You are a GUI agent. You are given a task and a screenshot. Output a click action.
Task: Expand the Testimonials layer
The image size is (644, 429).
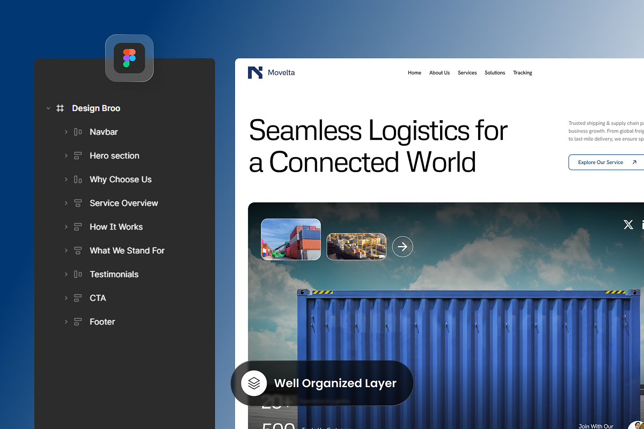click(66, 274)
